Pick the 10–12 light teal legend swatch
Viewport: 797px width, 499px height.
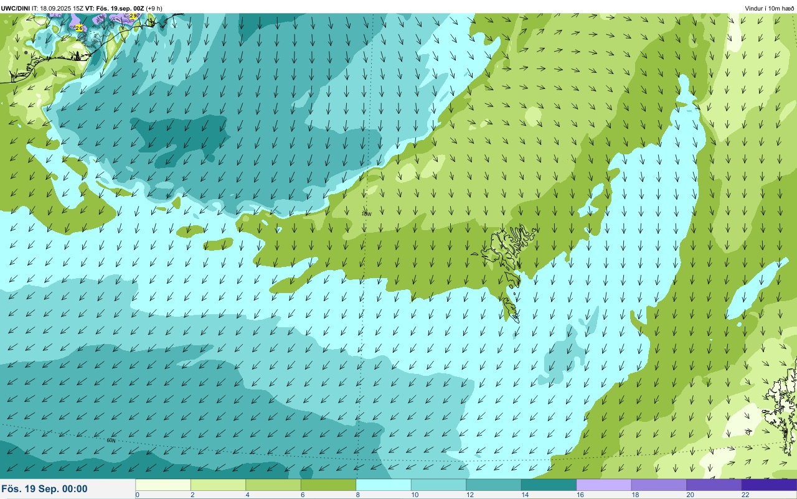tap(438, 485)
